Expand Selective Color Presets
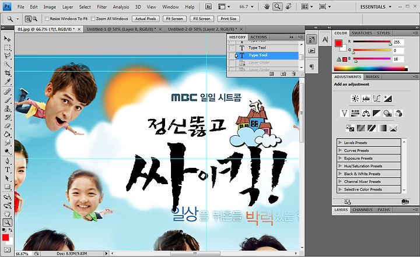 tap(340, 189)
